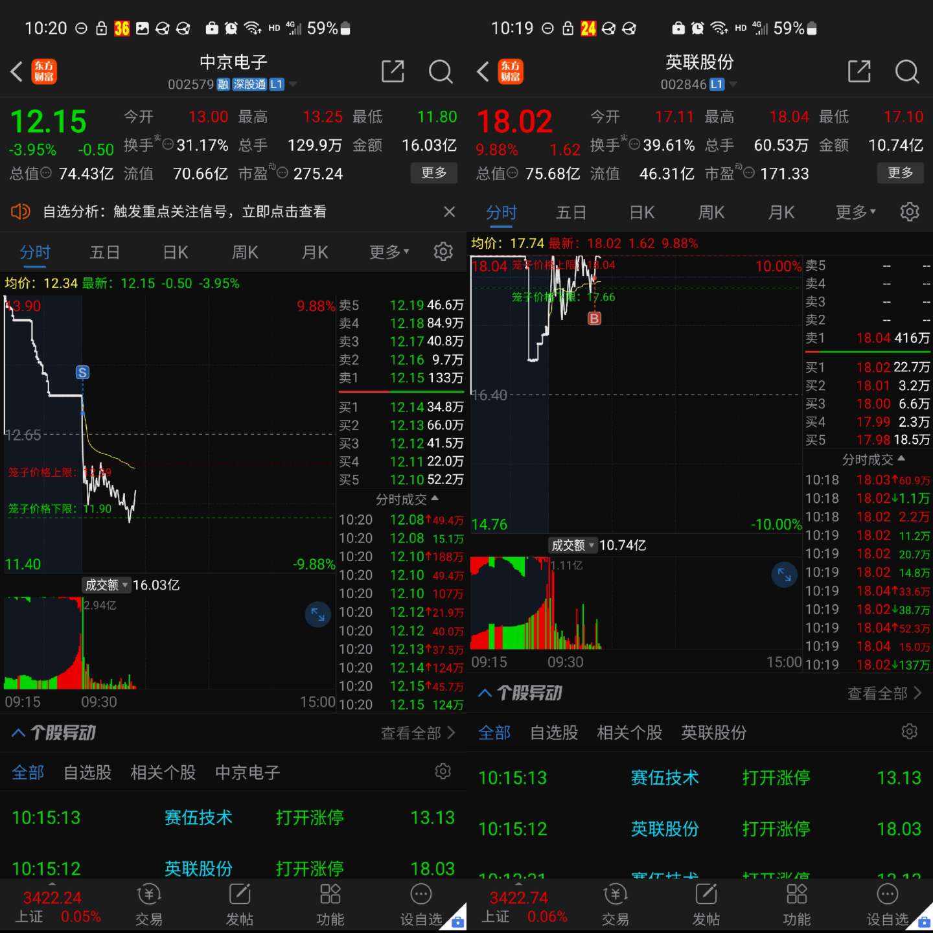The image size is (933, 933).
Task: Collapse 个股异动 section on left screen
Action: [18, 733]
